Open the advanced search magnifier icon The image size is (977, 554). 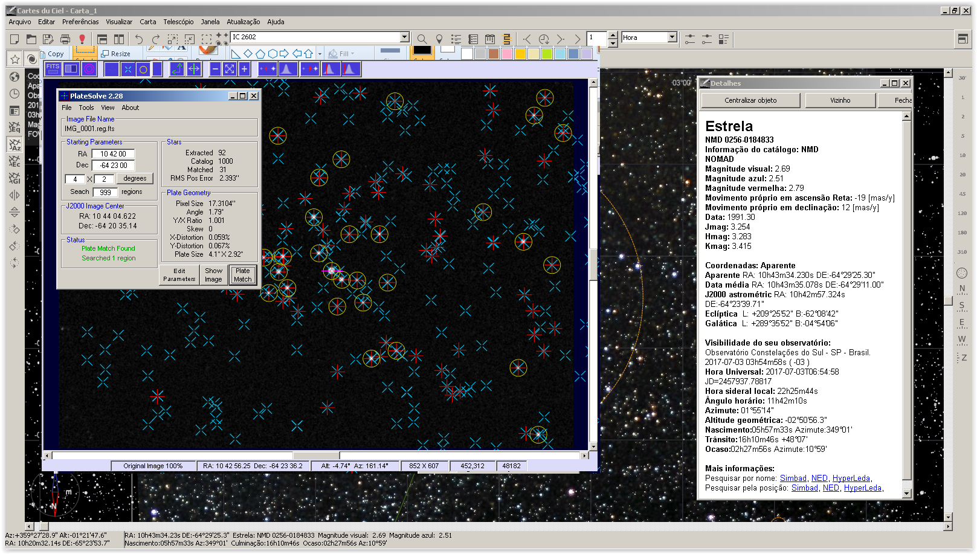[422, 39]
